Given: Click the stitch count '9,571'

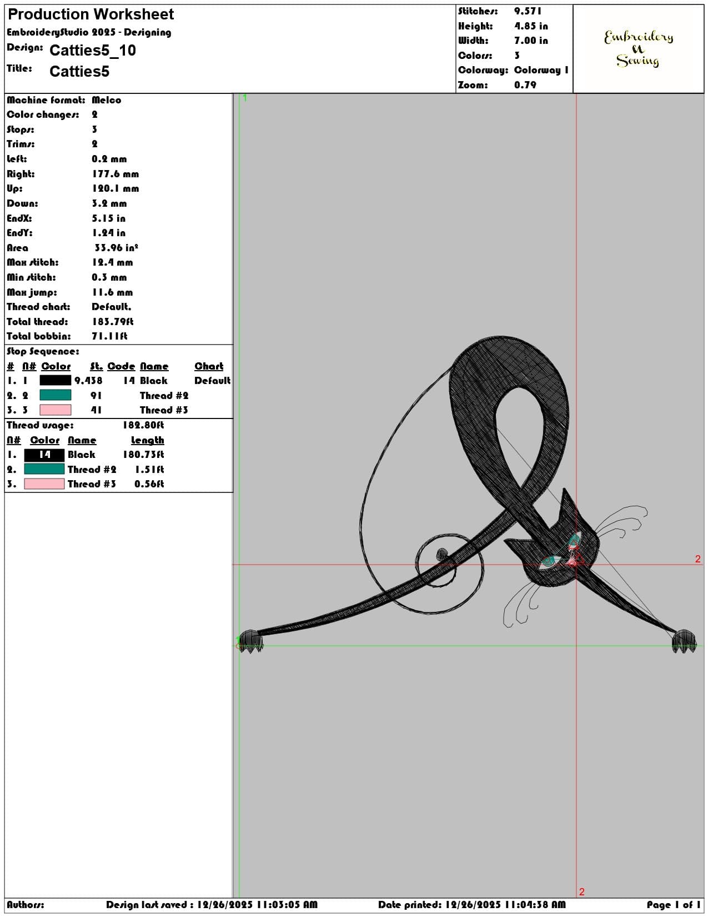Looking at the screenshot, I should coord(528,11).
